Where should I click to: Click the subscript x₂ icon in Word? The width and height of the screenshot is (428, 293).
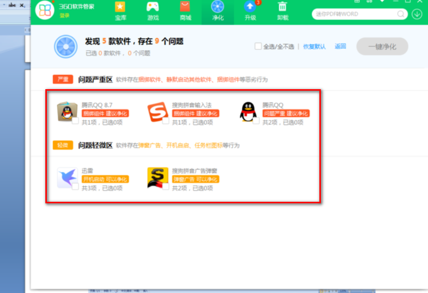click(x=22, y=5)
